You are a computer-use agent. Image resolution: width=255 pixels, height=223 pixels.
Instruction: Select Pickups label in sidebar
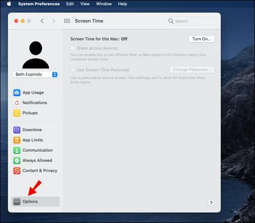click(x=30, y=113)
